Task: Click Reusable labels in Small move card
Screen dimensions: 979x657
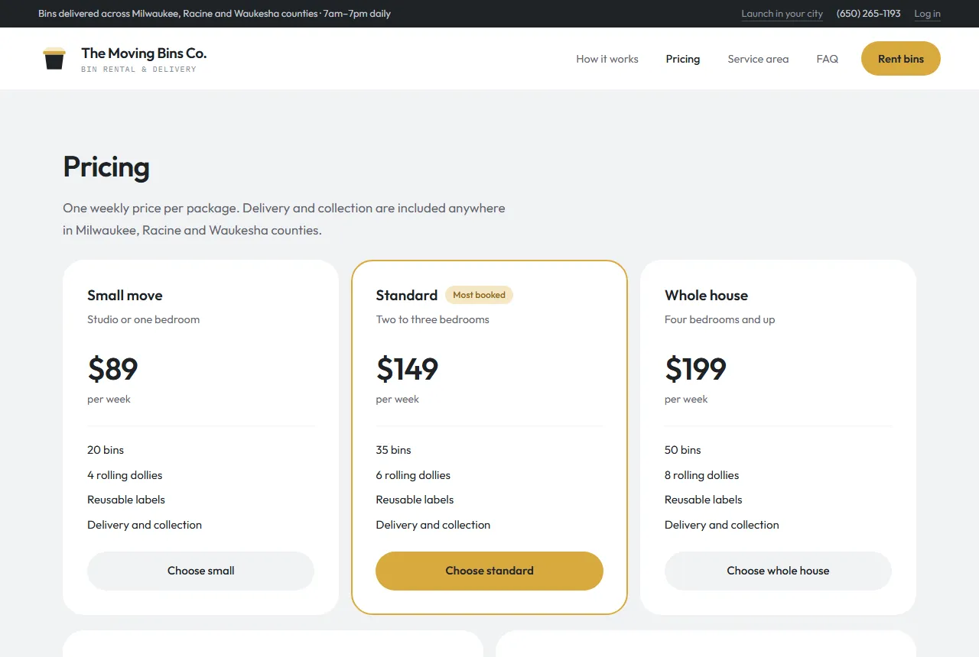Action: pos(126,500)
